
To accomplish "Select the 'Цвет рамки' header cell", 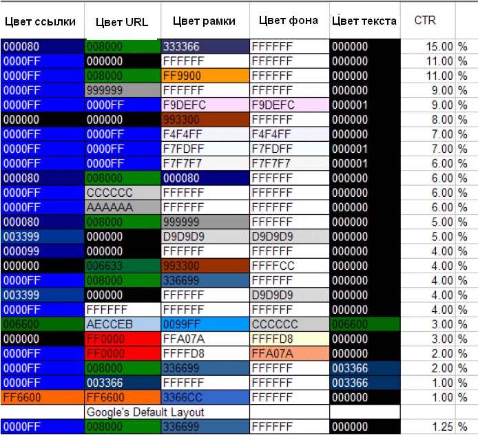I will coord(205,21).
